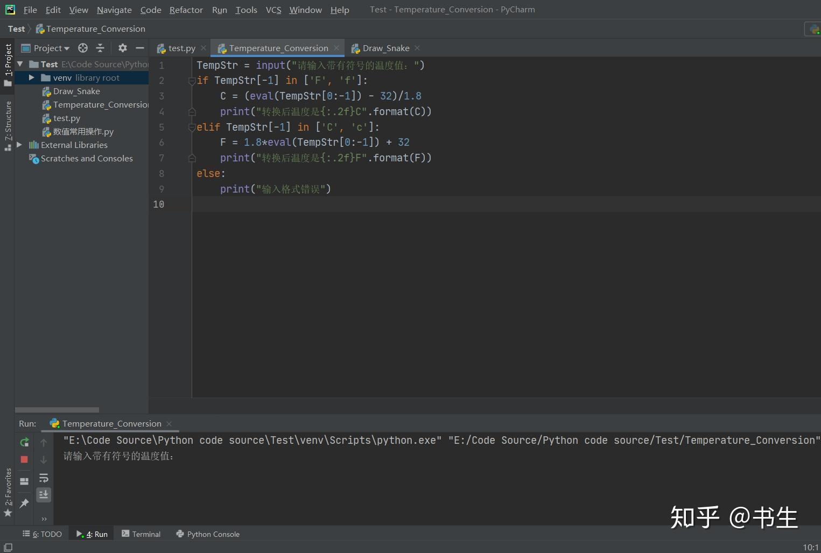Toggle the code folding arrow on line 2

point(192,81)
